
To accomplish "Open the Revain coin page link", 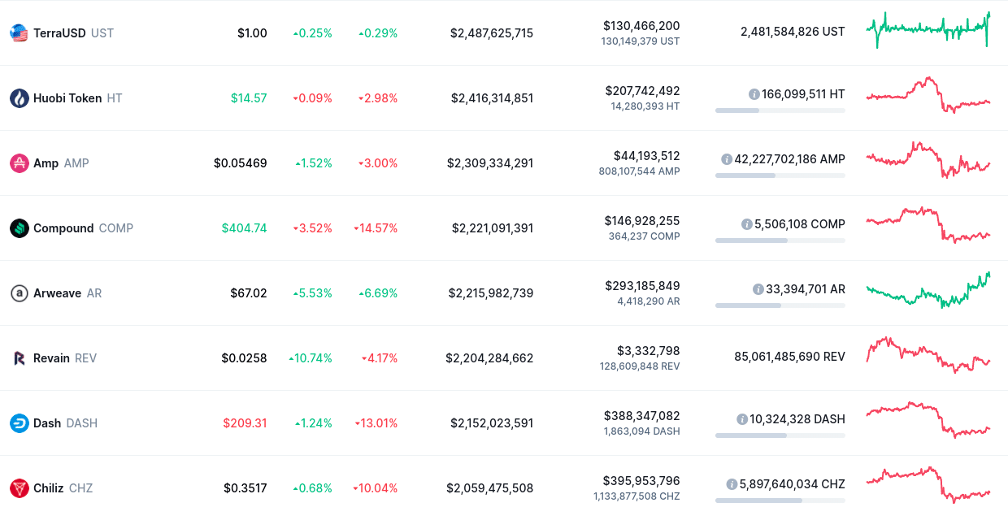I will 54,358.
